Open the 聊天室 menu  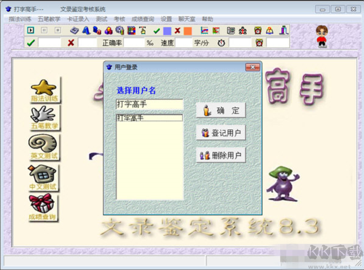[x=187, y=19]
